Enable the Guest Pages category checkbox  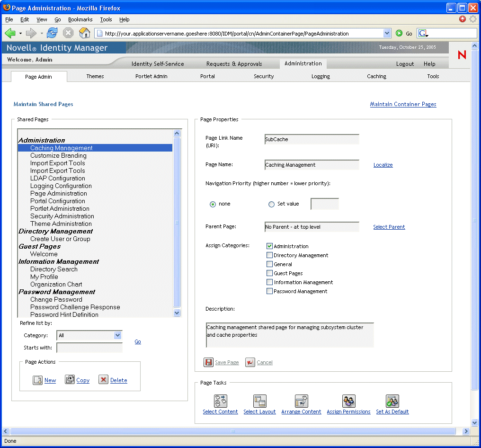tap(269, 273)
